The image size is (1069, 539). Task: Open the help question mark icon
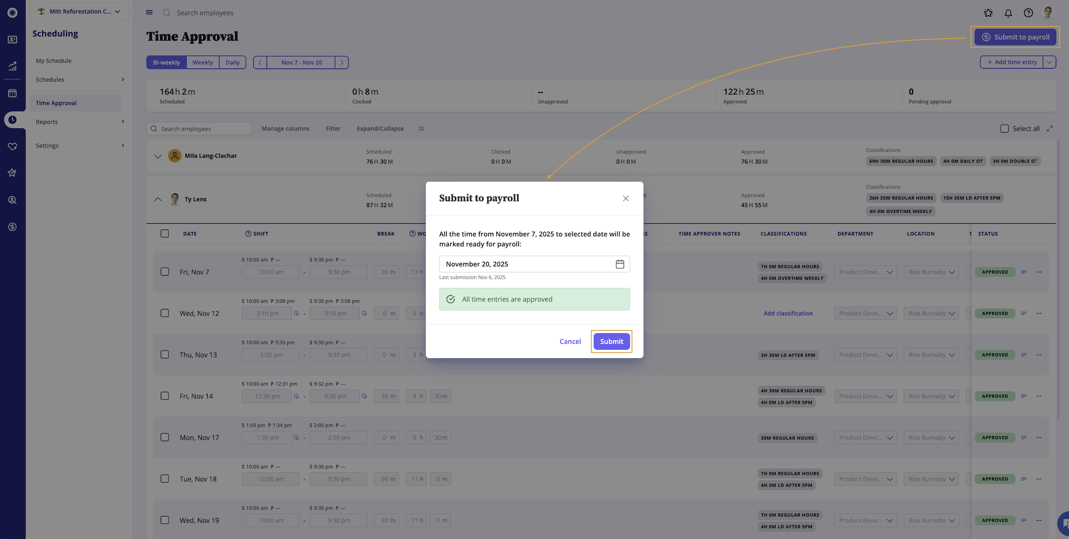[1028, 13]
